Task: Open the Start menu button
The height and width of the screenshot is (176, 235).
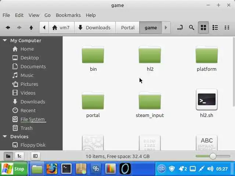Action: click(14, 169)
